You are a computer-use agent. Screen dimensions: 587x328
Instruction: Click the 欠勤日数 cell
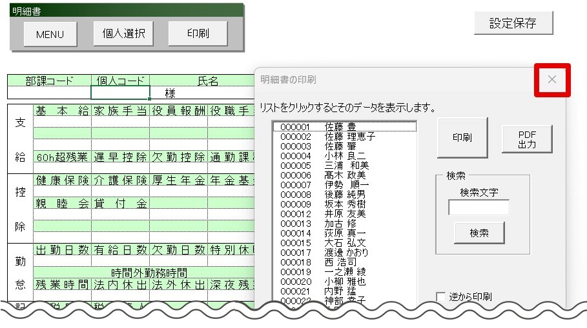click(x=179, y=250)
